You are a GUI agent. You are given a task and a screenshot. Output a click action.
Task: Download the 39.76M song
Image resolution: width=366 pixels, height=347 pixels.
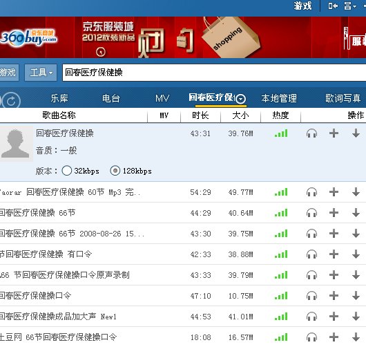pos(356,133)
